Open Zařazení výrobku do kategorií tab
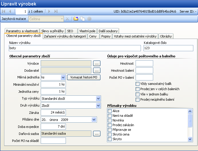Image resolution: width=198 pixels, height=151 pixels. click(65, 36)
